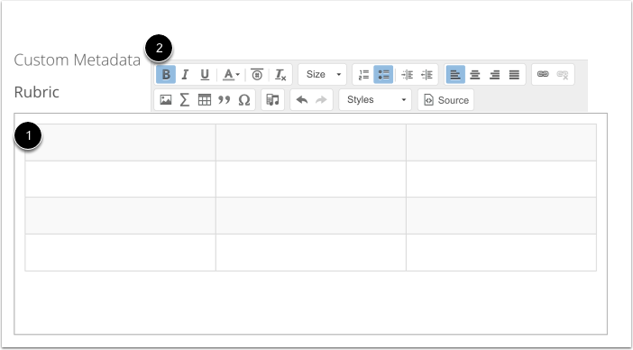Screen dimensions: 633x350
Task: Click the insert table icon
Action: click(x=205, y=100)
